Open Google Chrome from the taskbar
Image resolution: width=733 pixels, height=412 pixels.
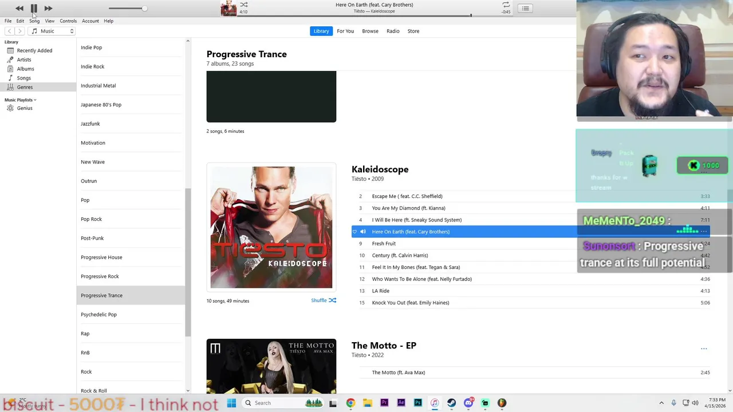[350, 403]
